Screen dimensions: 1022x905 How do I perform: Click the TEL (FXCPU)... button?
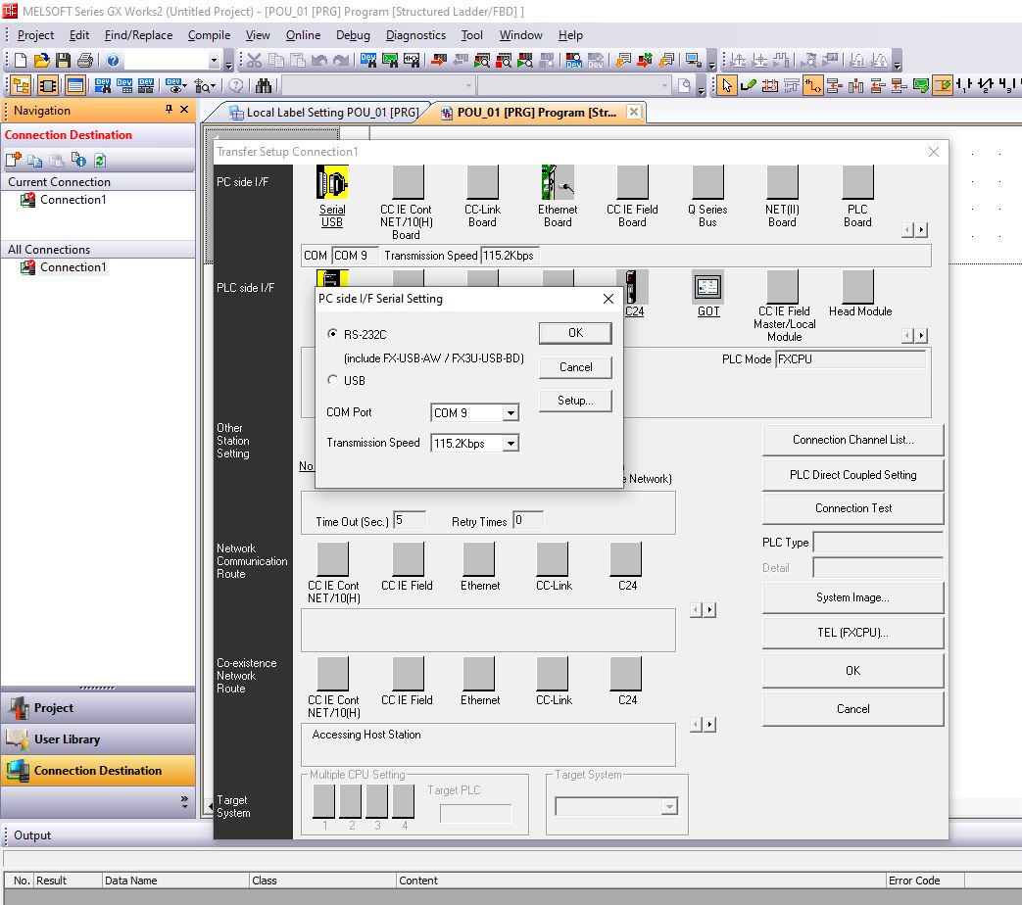(852, 632)
